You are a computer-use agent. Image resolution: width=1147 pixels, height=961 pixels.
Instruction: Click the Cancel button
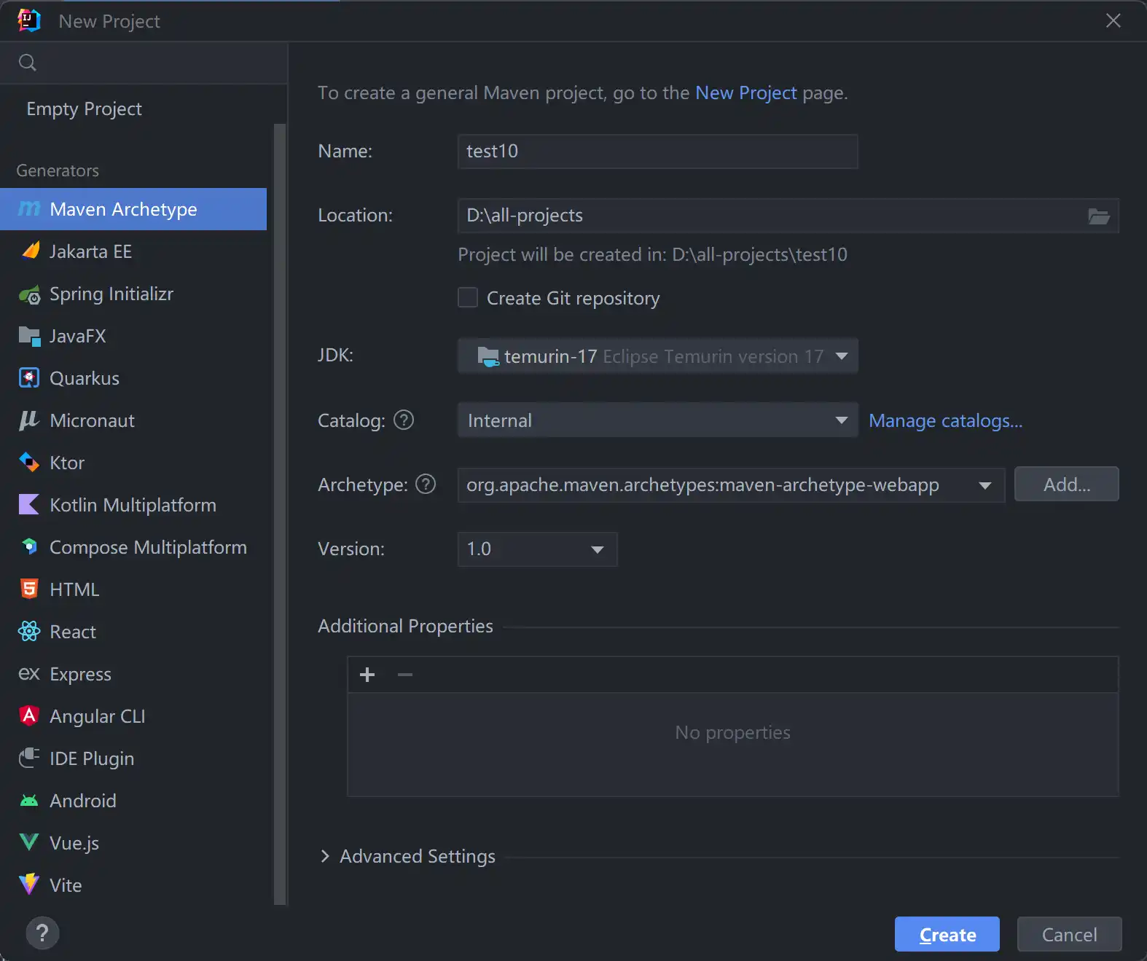pos(1069,934)
